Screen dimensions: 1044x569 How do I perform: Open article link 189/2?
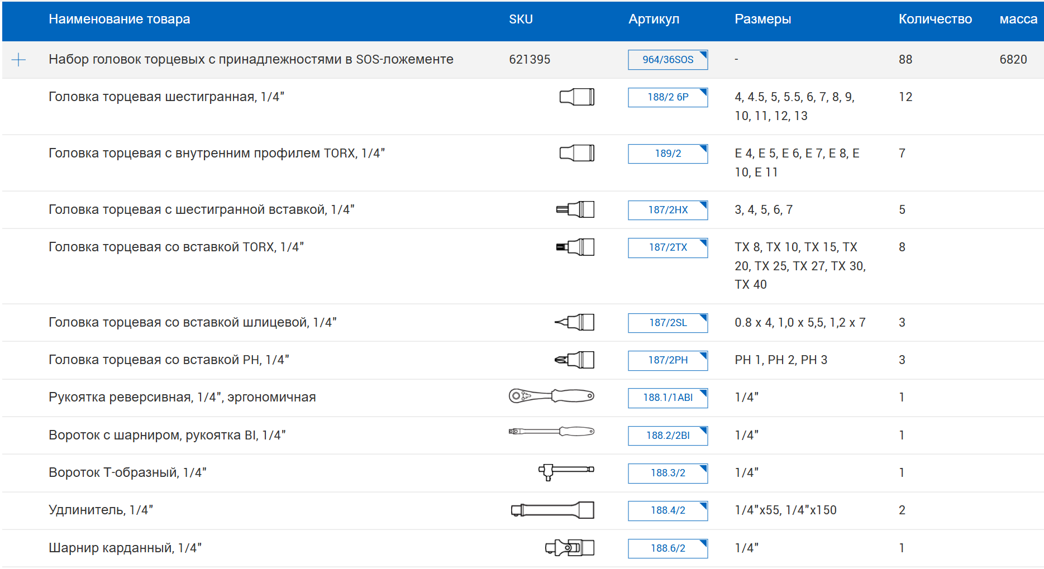668,154
